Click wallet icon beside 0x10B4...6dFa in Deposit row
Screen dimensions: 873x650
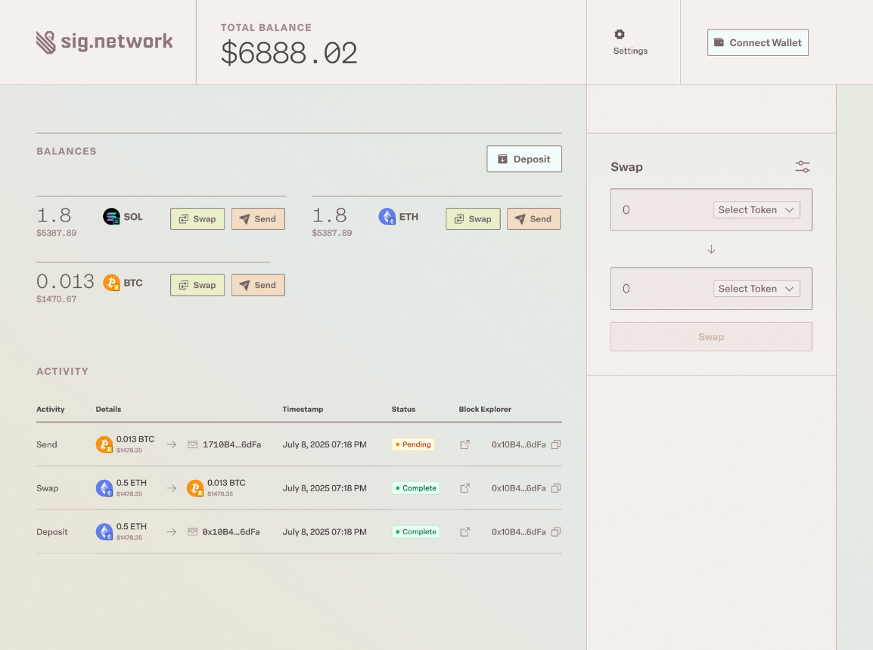point(193,532)
